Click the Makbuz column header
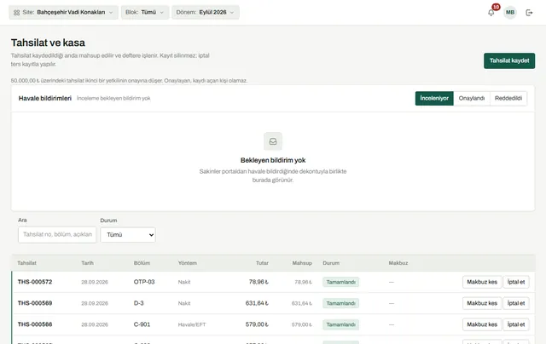Viewport: 546px width, 344px height. 398,263
